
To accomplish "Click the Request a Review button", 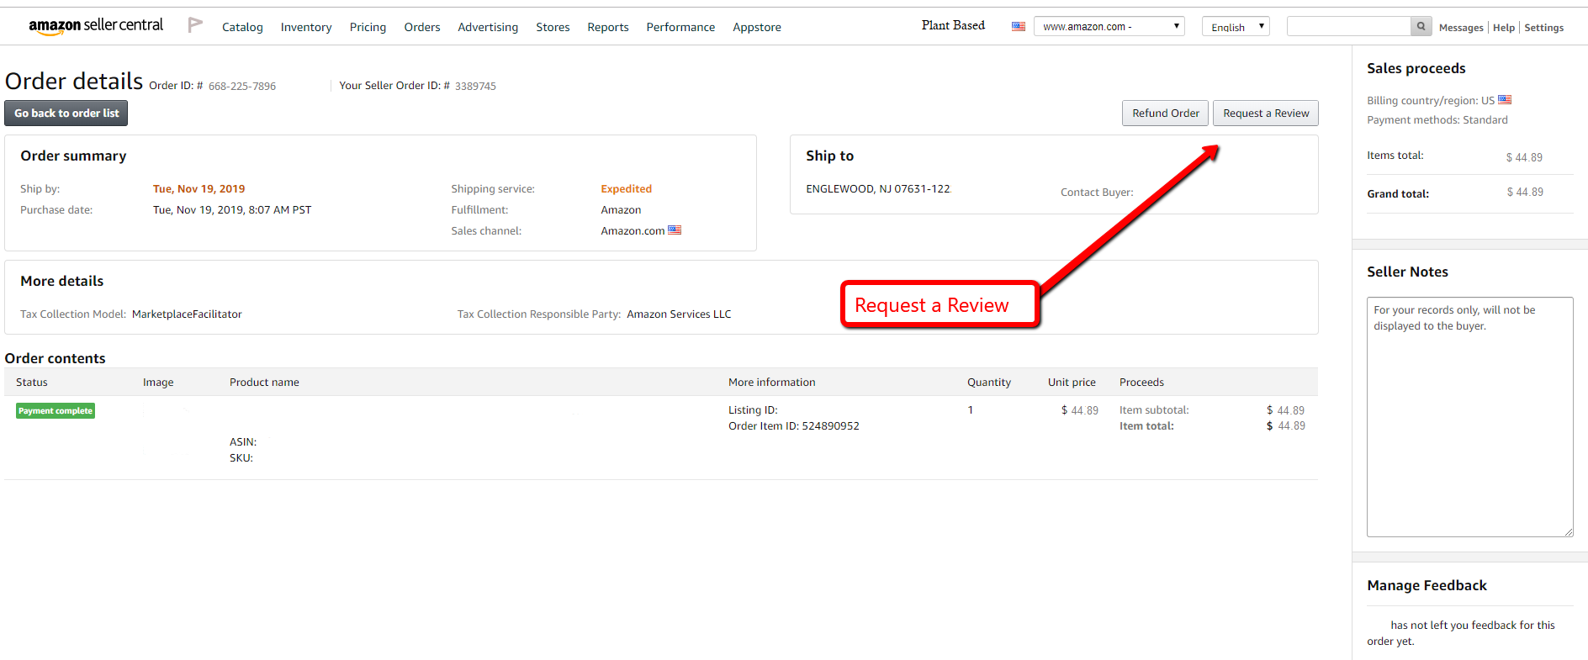I will (x=1266, y=114).
